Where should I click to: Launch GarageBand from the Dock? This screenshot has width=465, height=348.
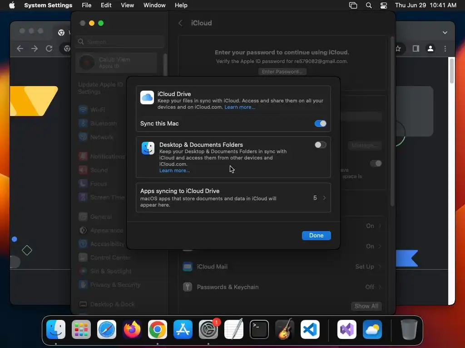point(285,329)
